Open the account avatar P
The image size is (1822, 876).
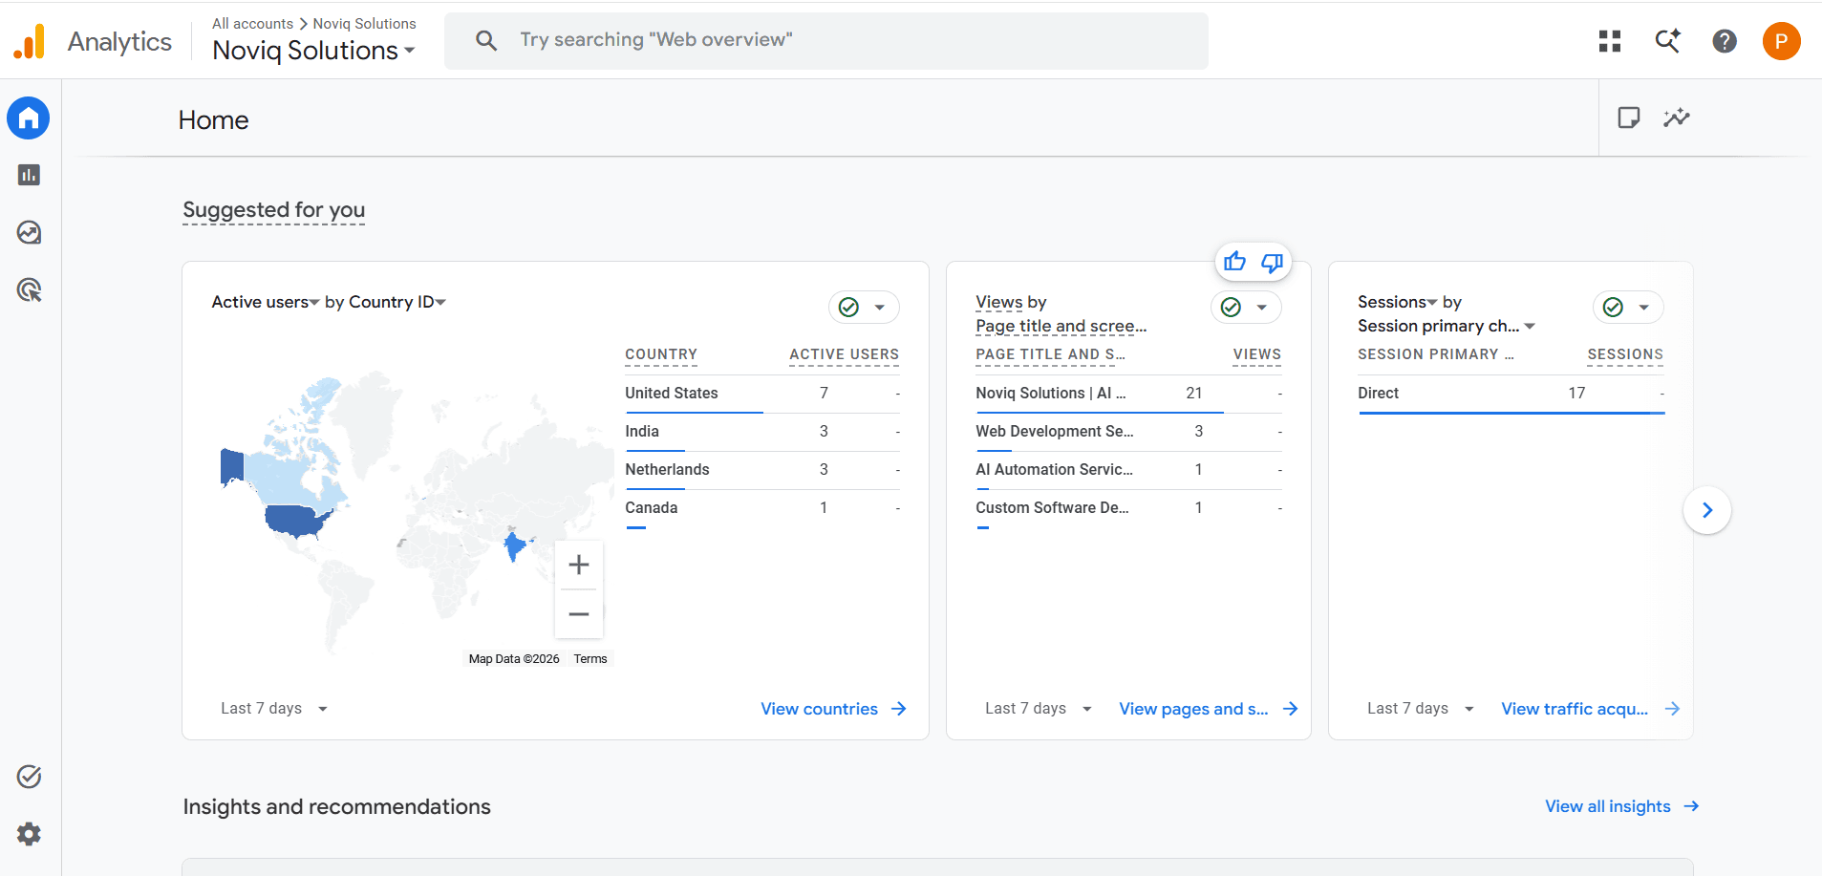[x=1782, y=41]
